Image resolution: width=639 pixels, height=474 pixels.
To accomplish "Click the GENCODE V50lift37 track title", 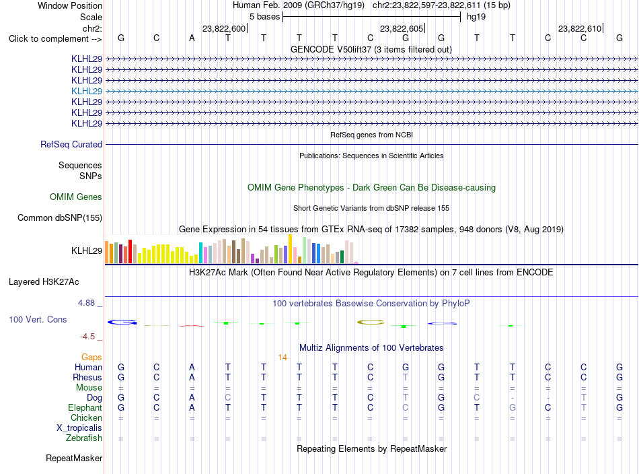I will pyautogui.click(x=371, y=49).
